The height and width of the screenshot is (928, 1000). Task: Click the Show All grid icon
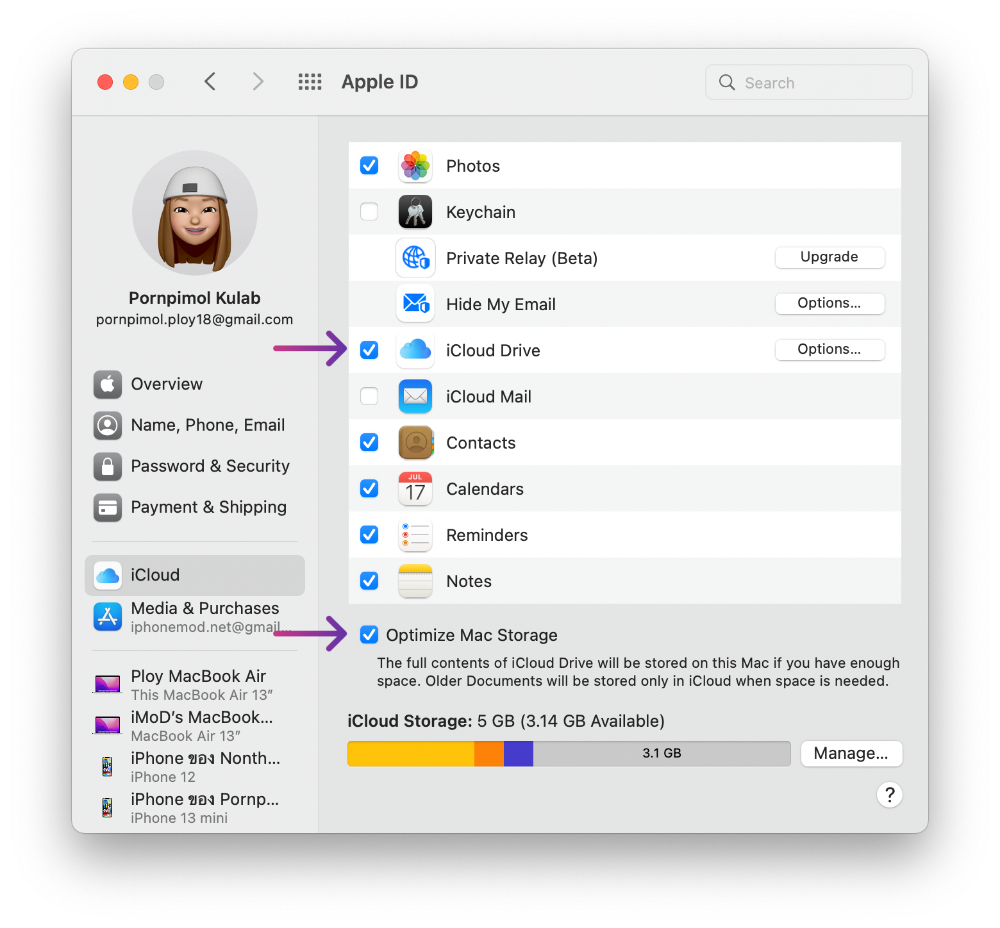pos(310,82)
